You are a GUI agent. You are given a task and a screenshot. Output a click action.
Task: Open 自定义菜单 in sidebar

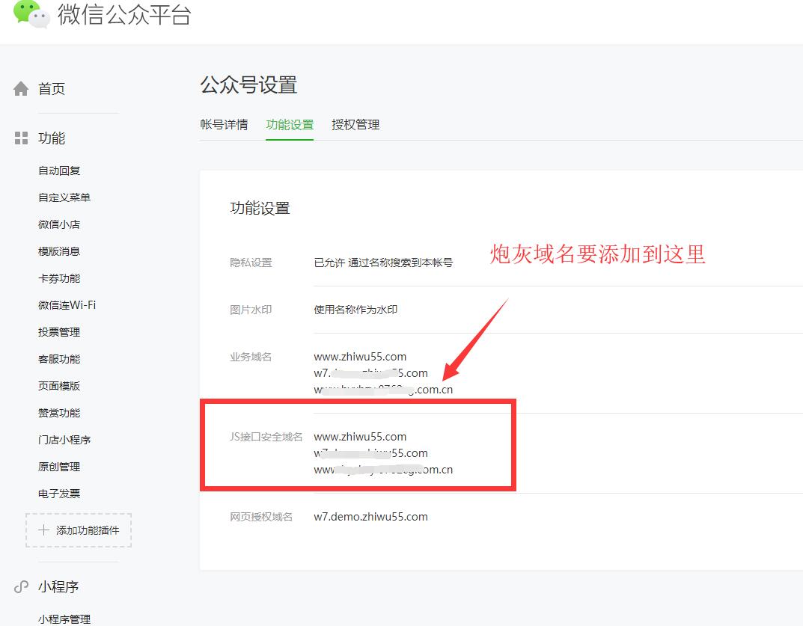click(64, 197)
